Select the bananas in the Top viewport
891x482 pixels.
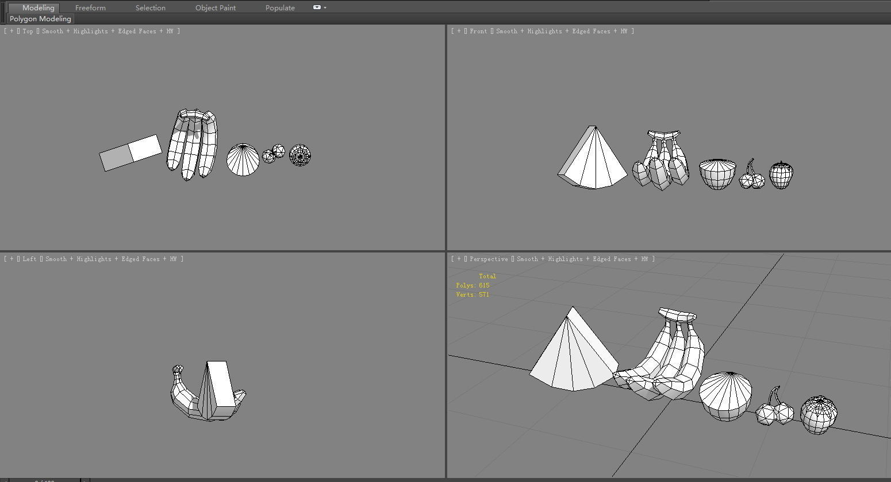193,145
